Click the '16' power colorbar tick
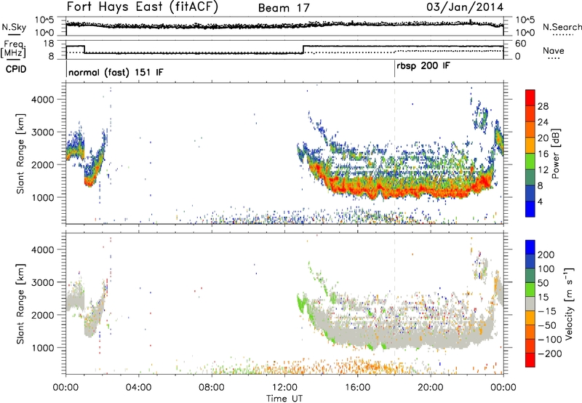The width and height of the screenshot is (582, 403). click(x=543, y=154)
